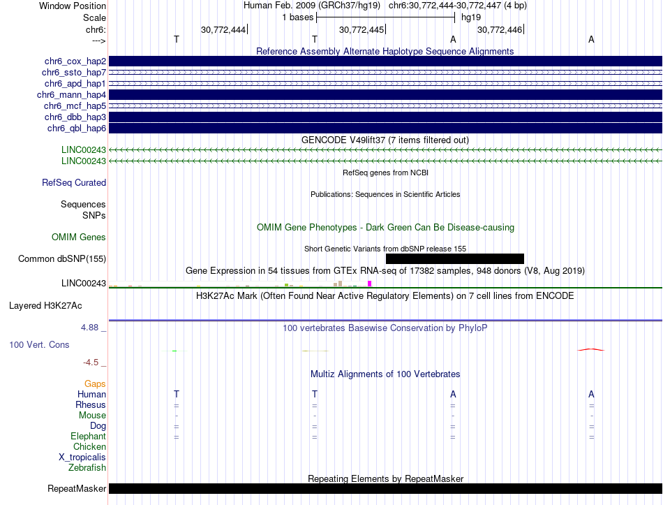
Task: Click the Zebrafish alignment row label
Action: click(x=87, y=468)
